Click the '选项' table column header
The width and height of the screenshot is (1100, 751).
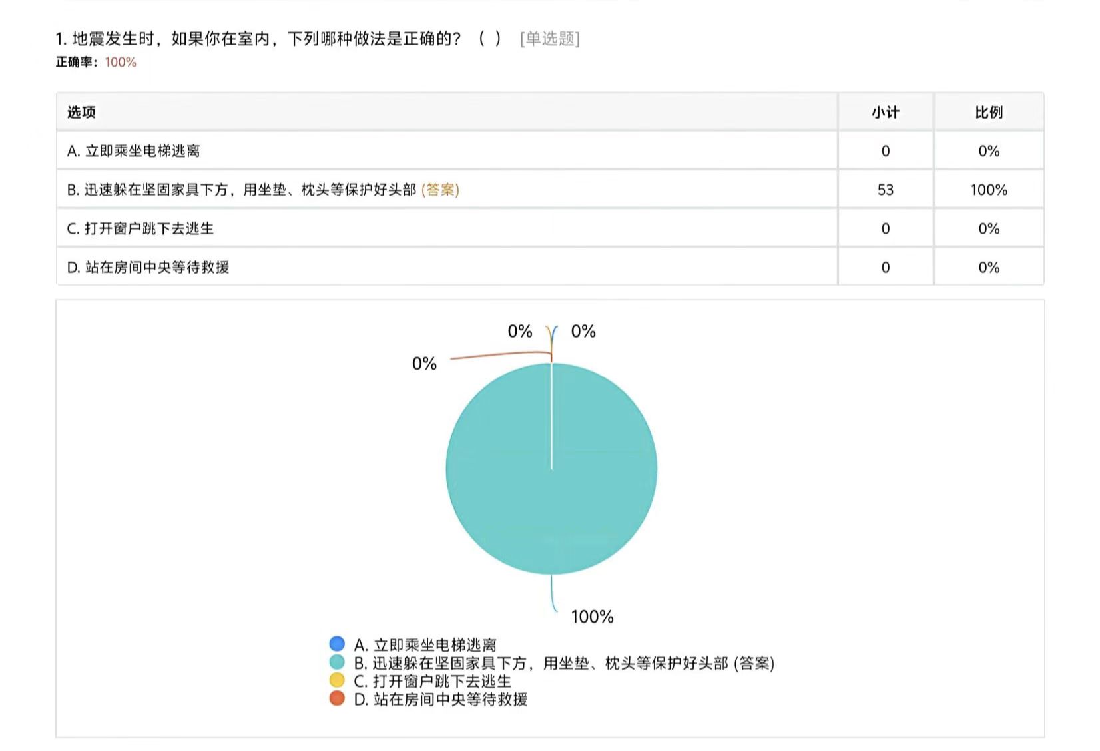click(x=81, y=112)
